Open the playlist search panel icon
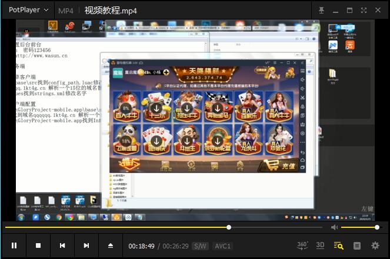390x259 pixels. tap(338, 245)
